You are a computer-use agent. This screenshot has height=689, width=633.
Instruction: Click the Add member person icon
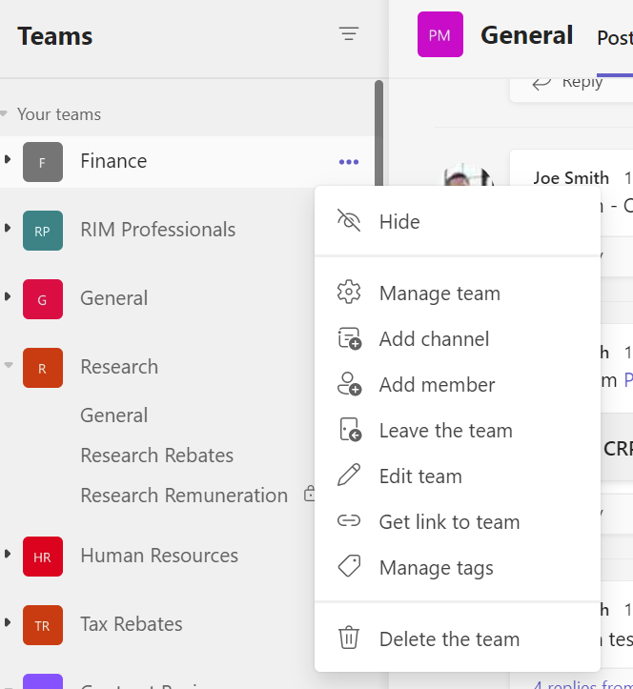point(350,384)
